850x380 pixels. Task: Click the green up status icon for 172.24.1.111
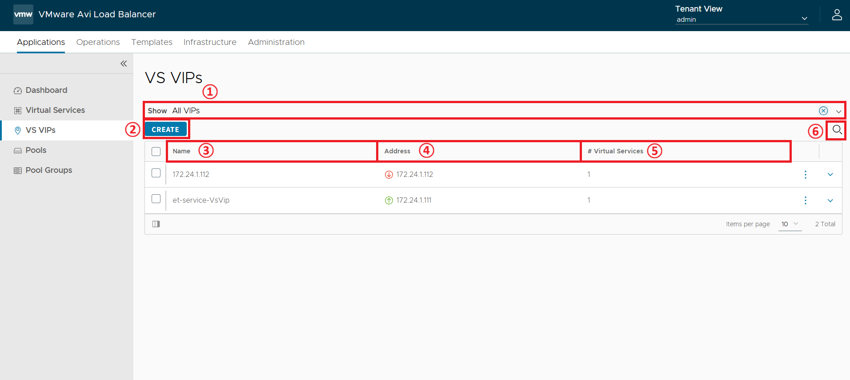389,200
